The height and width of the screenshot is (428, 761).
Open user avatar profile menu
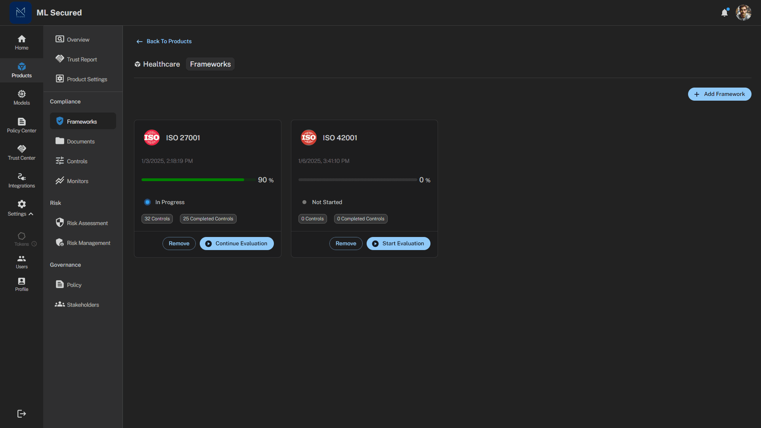(743, 13)
